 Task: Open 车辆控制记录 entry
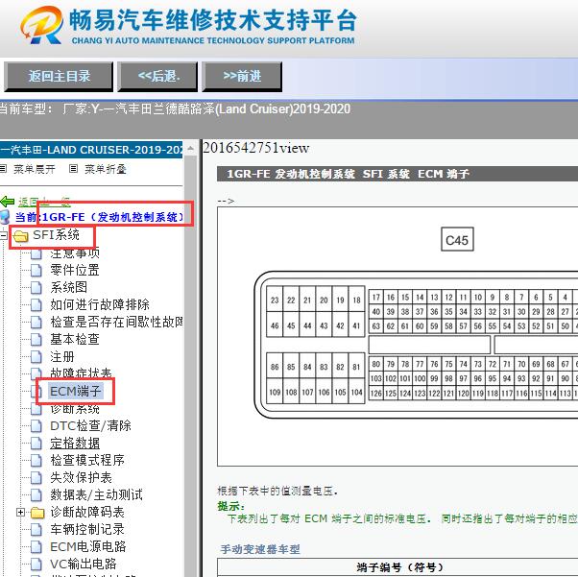click(x=87, y=530)
